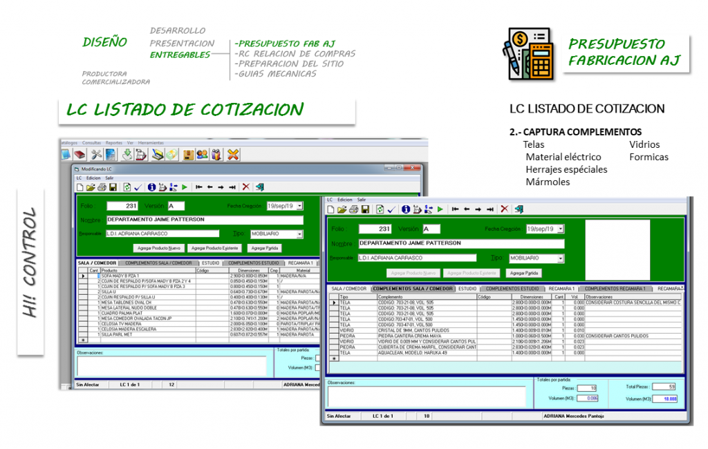708x449 pixels.
Task: Click the exit door icon in front window toolbar
Action: click(519, 209)
